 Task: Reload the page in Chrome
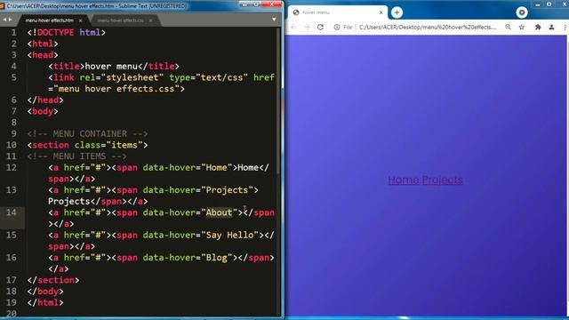click(x=320, y=28)
